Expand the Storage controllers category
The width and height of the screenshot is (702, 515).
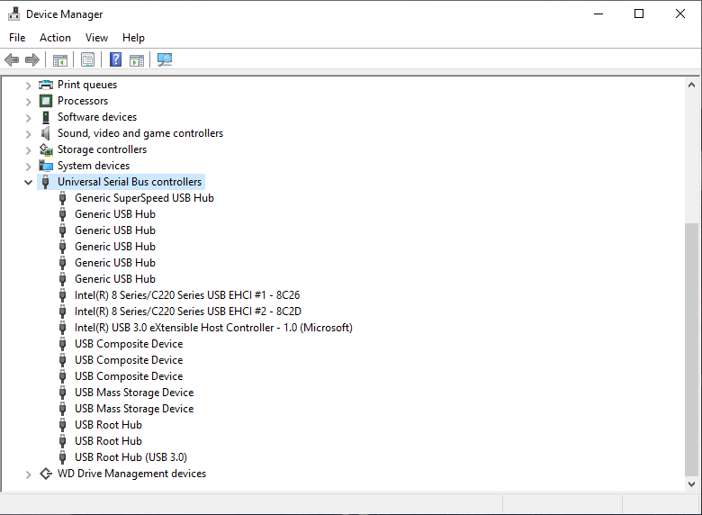pyautogui.click(x=28, y=150)
